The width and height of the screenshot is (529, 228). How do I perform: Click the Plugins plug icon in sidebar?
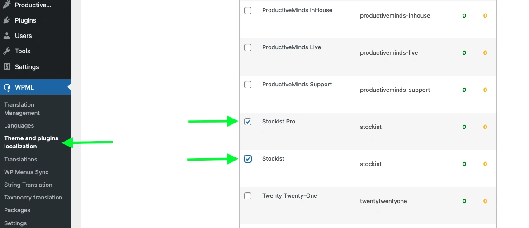click(x=7, y=20)
